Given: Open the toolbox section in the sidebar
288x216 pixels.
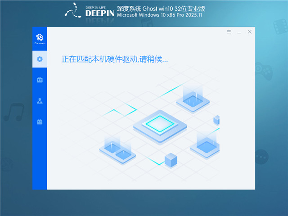Looking at the screenshot, I should coord(40,80).
